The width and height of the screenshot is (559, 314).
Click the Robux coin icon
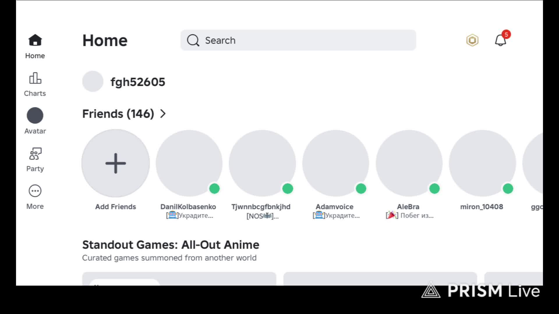pyautogui.click(x=472, y=40)
